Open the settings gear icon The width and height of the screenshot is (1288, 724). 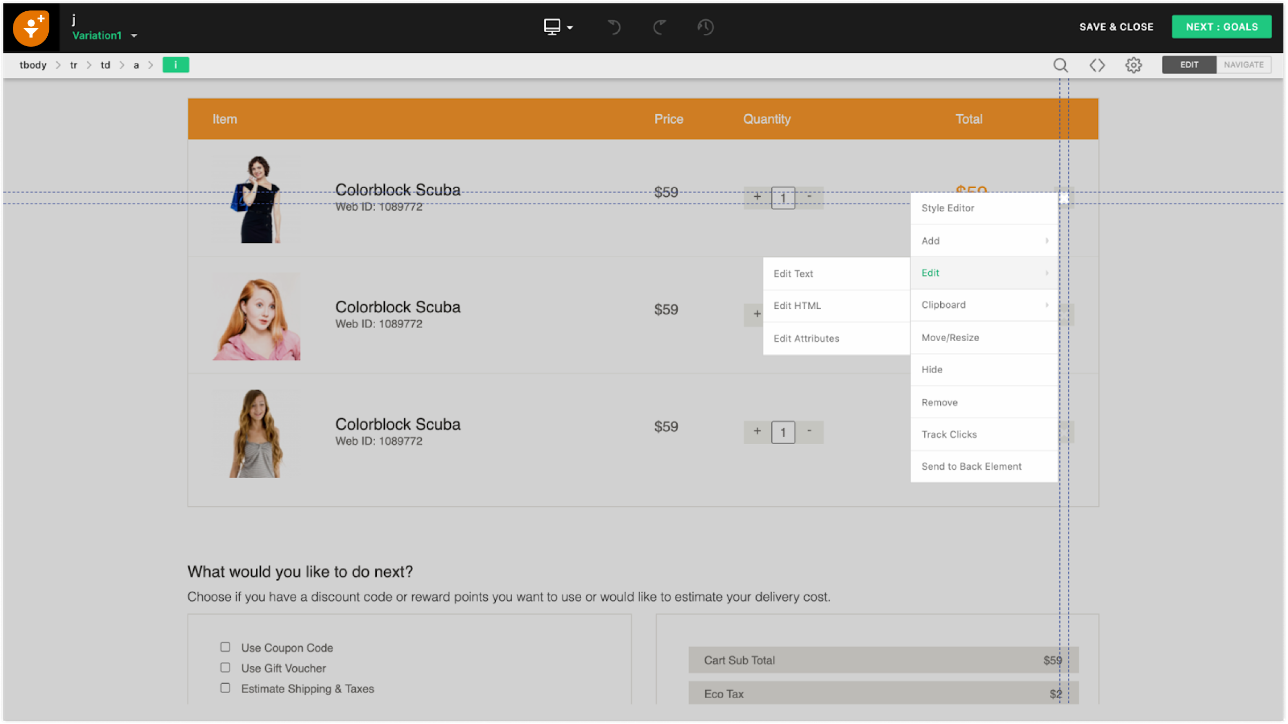click(x=1133, y=65)
